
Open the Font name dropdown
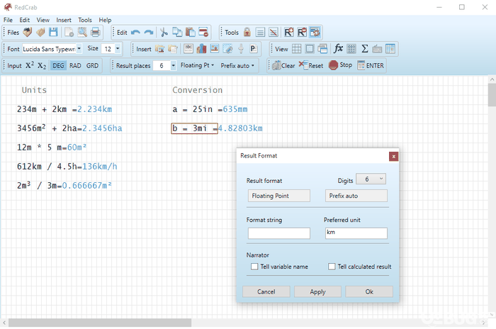pos(79,49)
